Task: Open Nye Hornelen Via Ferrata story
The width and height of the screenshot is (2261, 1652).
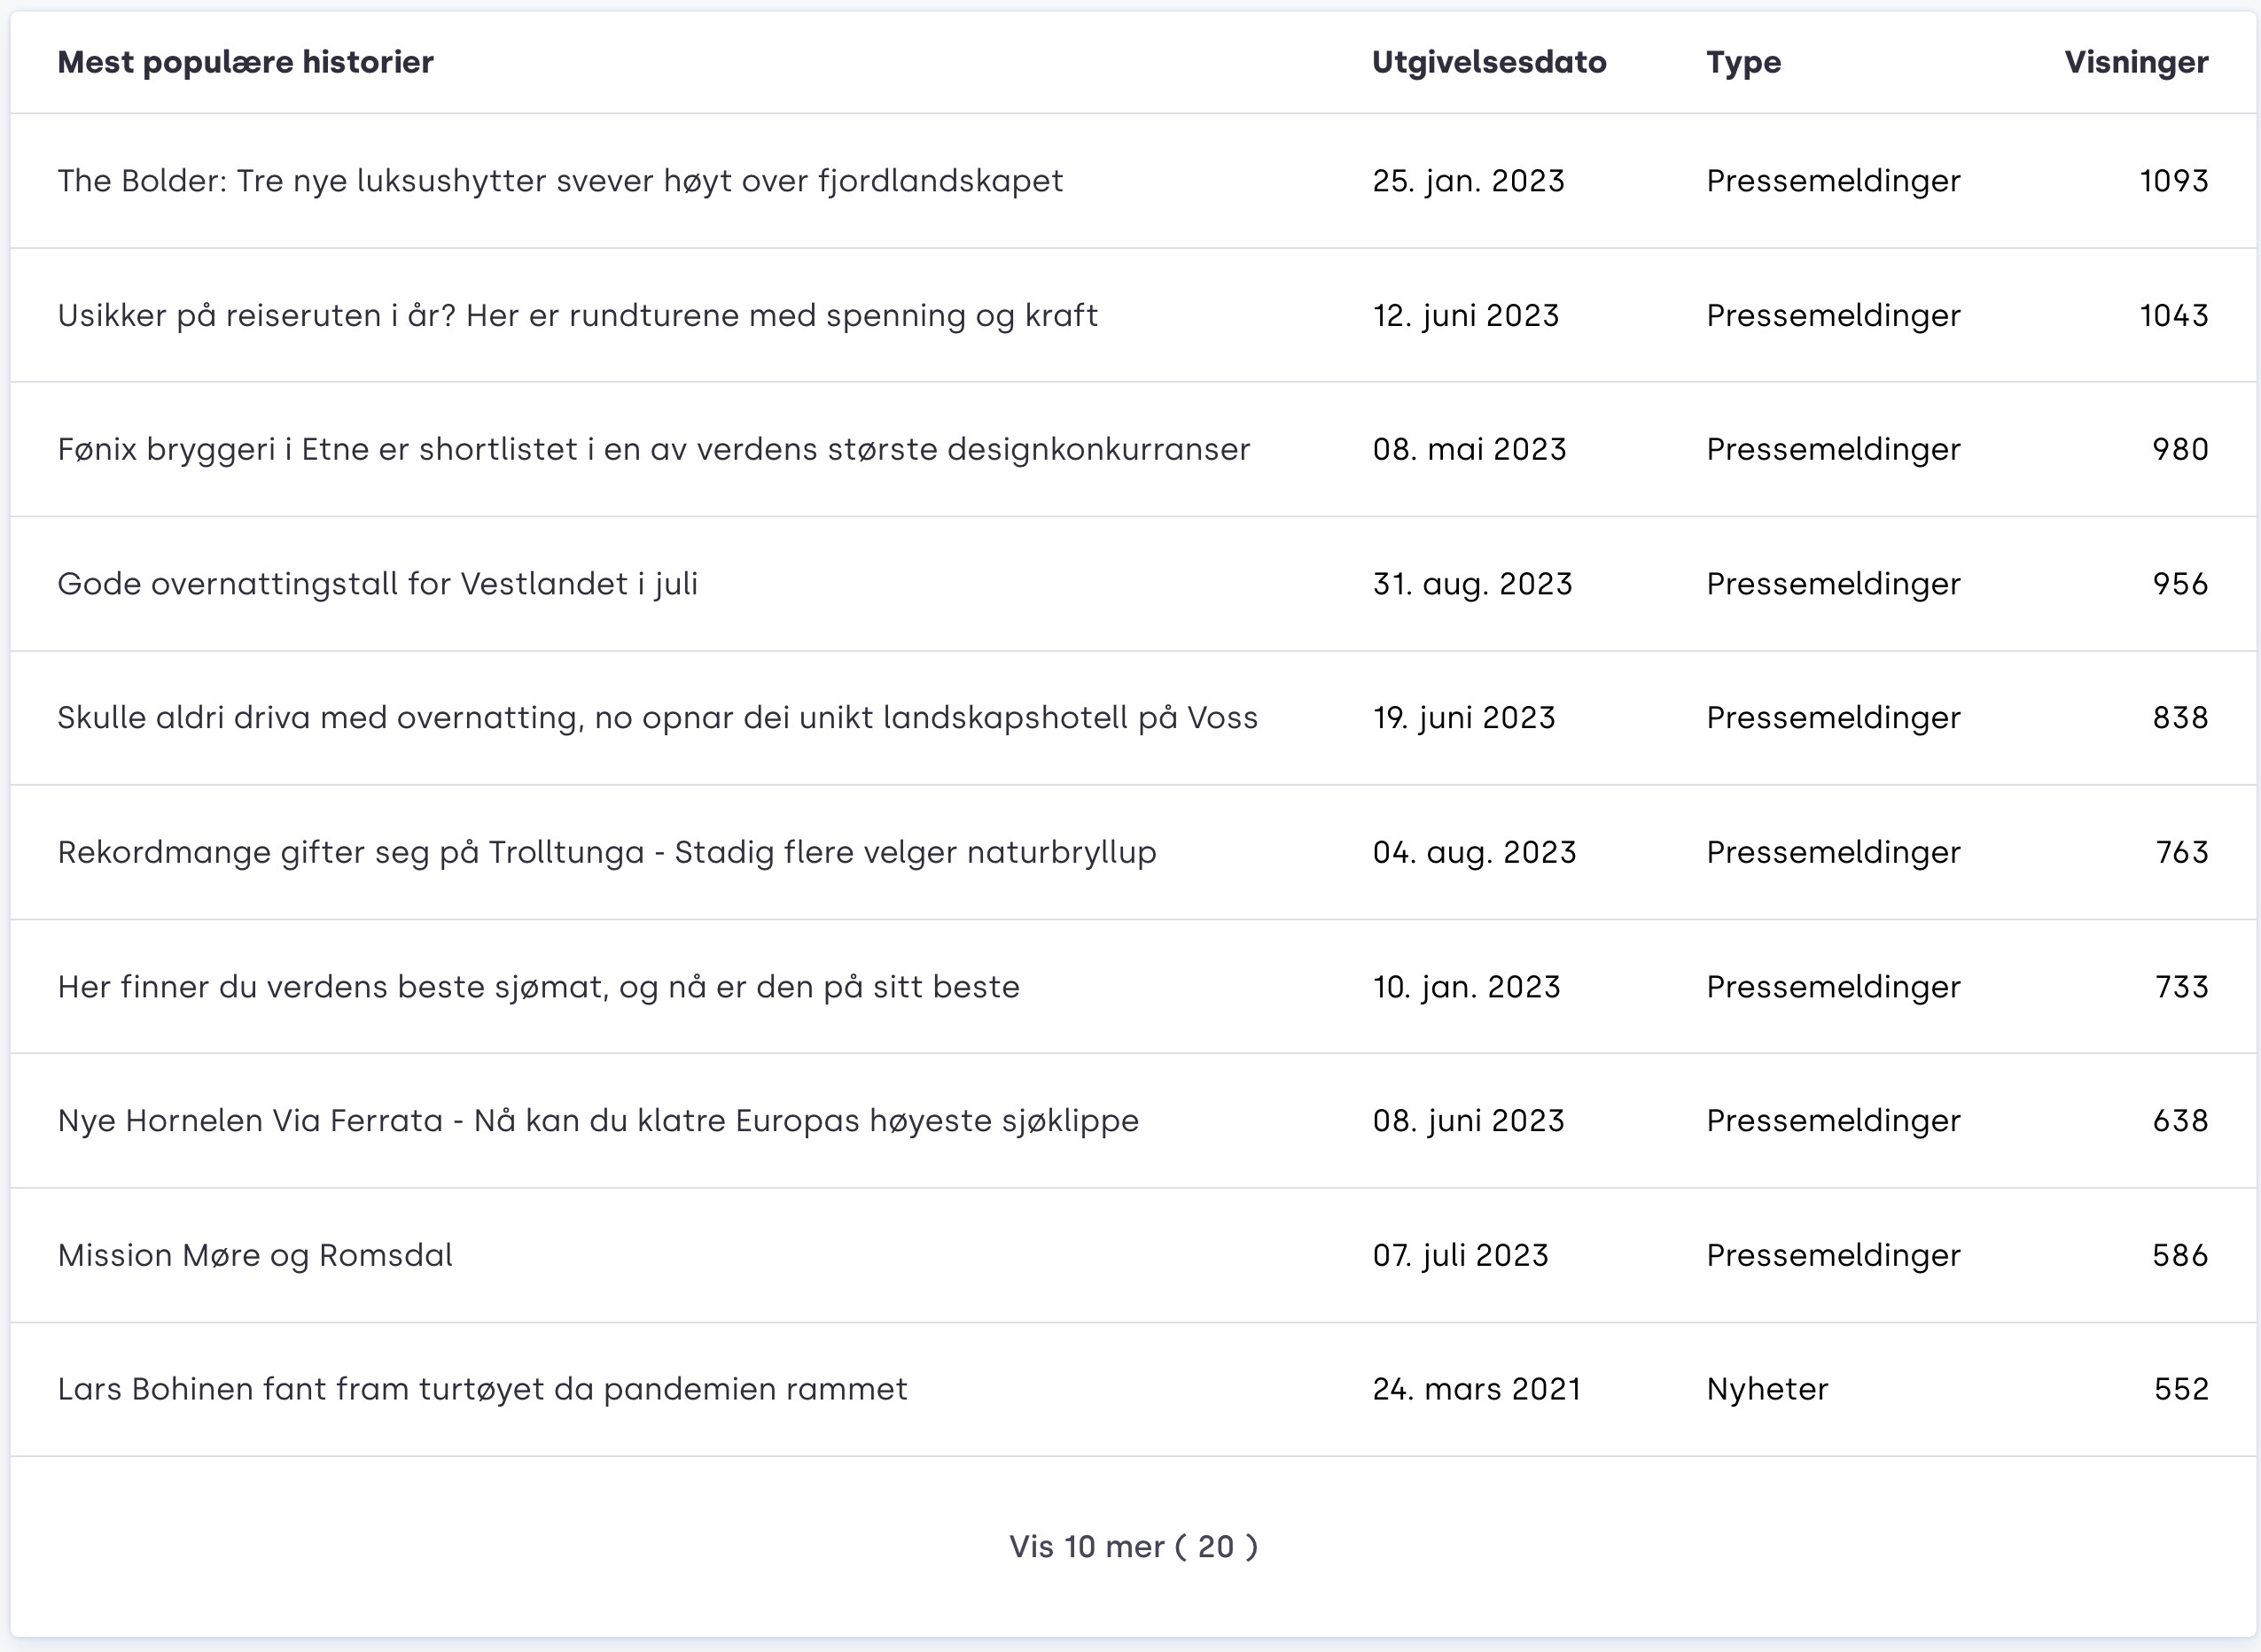Action: (x=597, y=1121)
